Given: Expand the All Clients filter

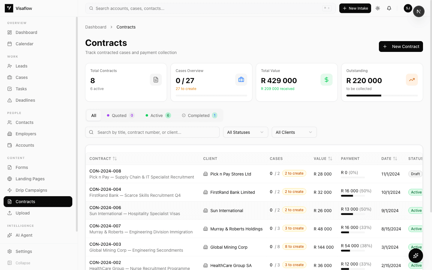Looking at the screenshot, I should (294, 132).
